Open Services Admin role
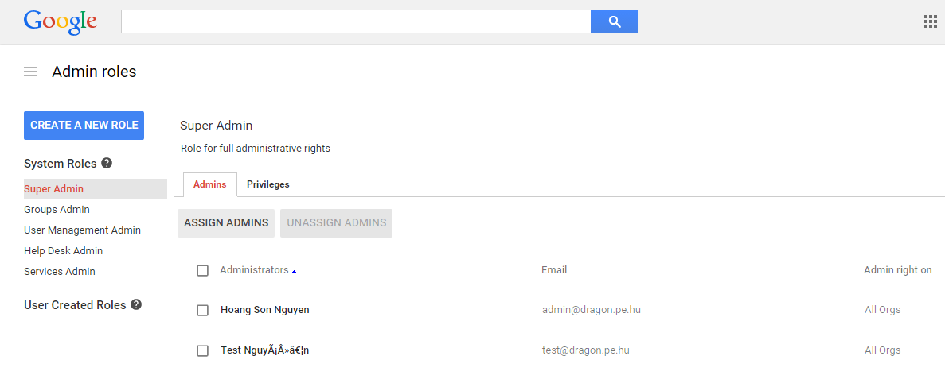 pyautogui.click(x=60, y=272)
